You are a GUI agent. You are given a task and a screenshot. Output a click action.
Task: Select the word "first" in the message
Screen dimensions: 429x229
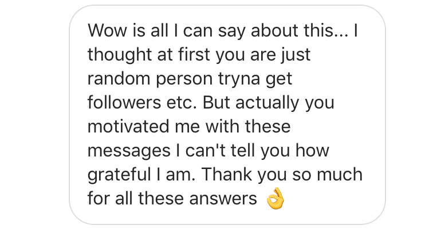coord(194,54)
